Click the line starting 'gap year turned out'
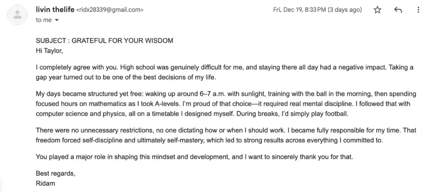Screen dimensions: 421x192 126,78
